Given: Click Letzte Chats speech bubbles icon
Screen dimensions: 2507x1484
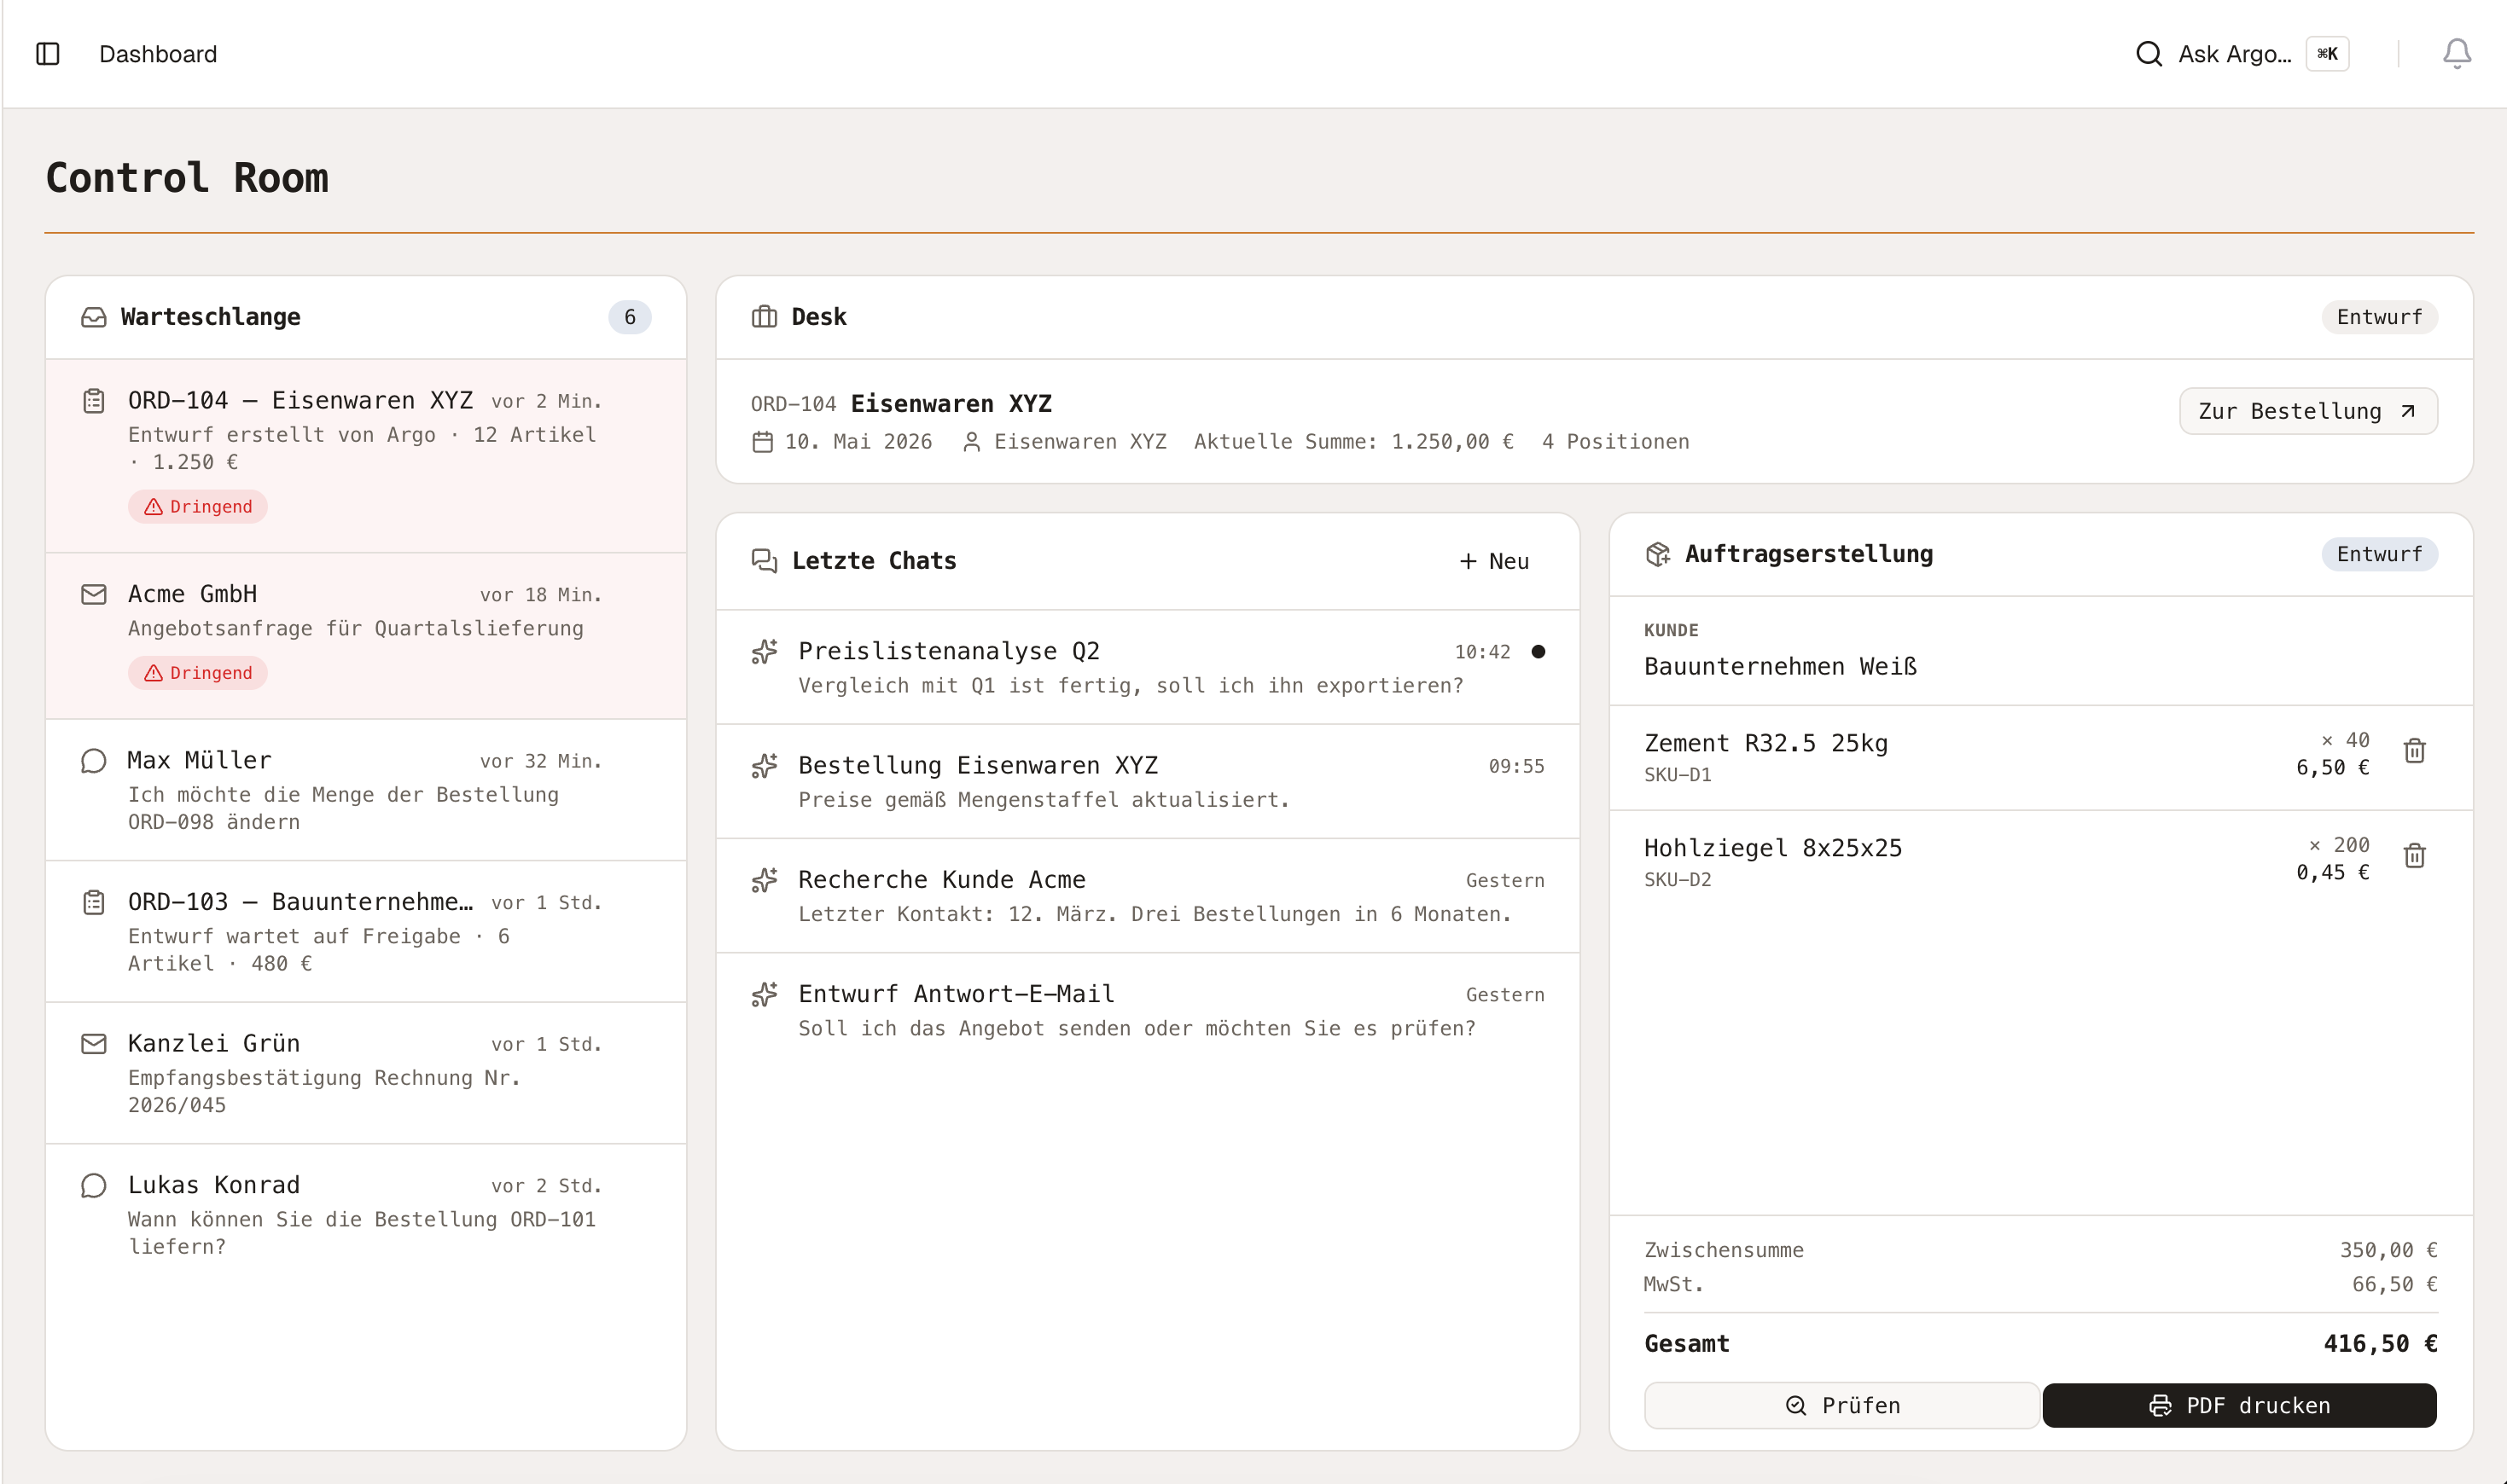Looking at the screenshot, I should [765, 561].
